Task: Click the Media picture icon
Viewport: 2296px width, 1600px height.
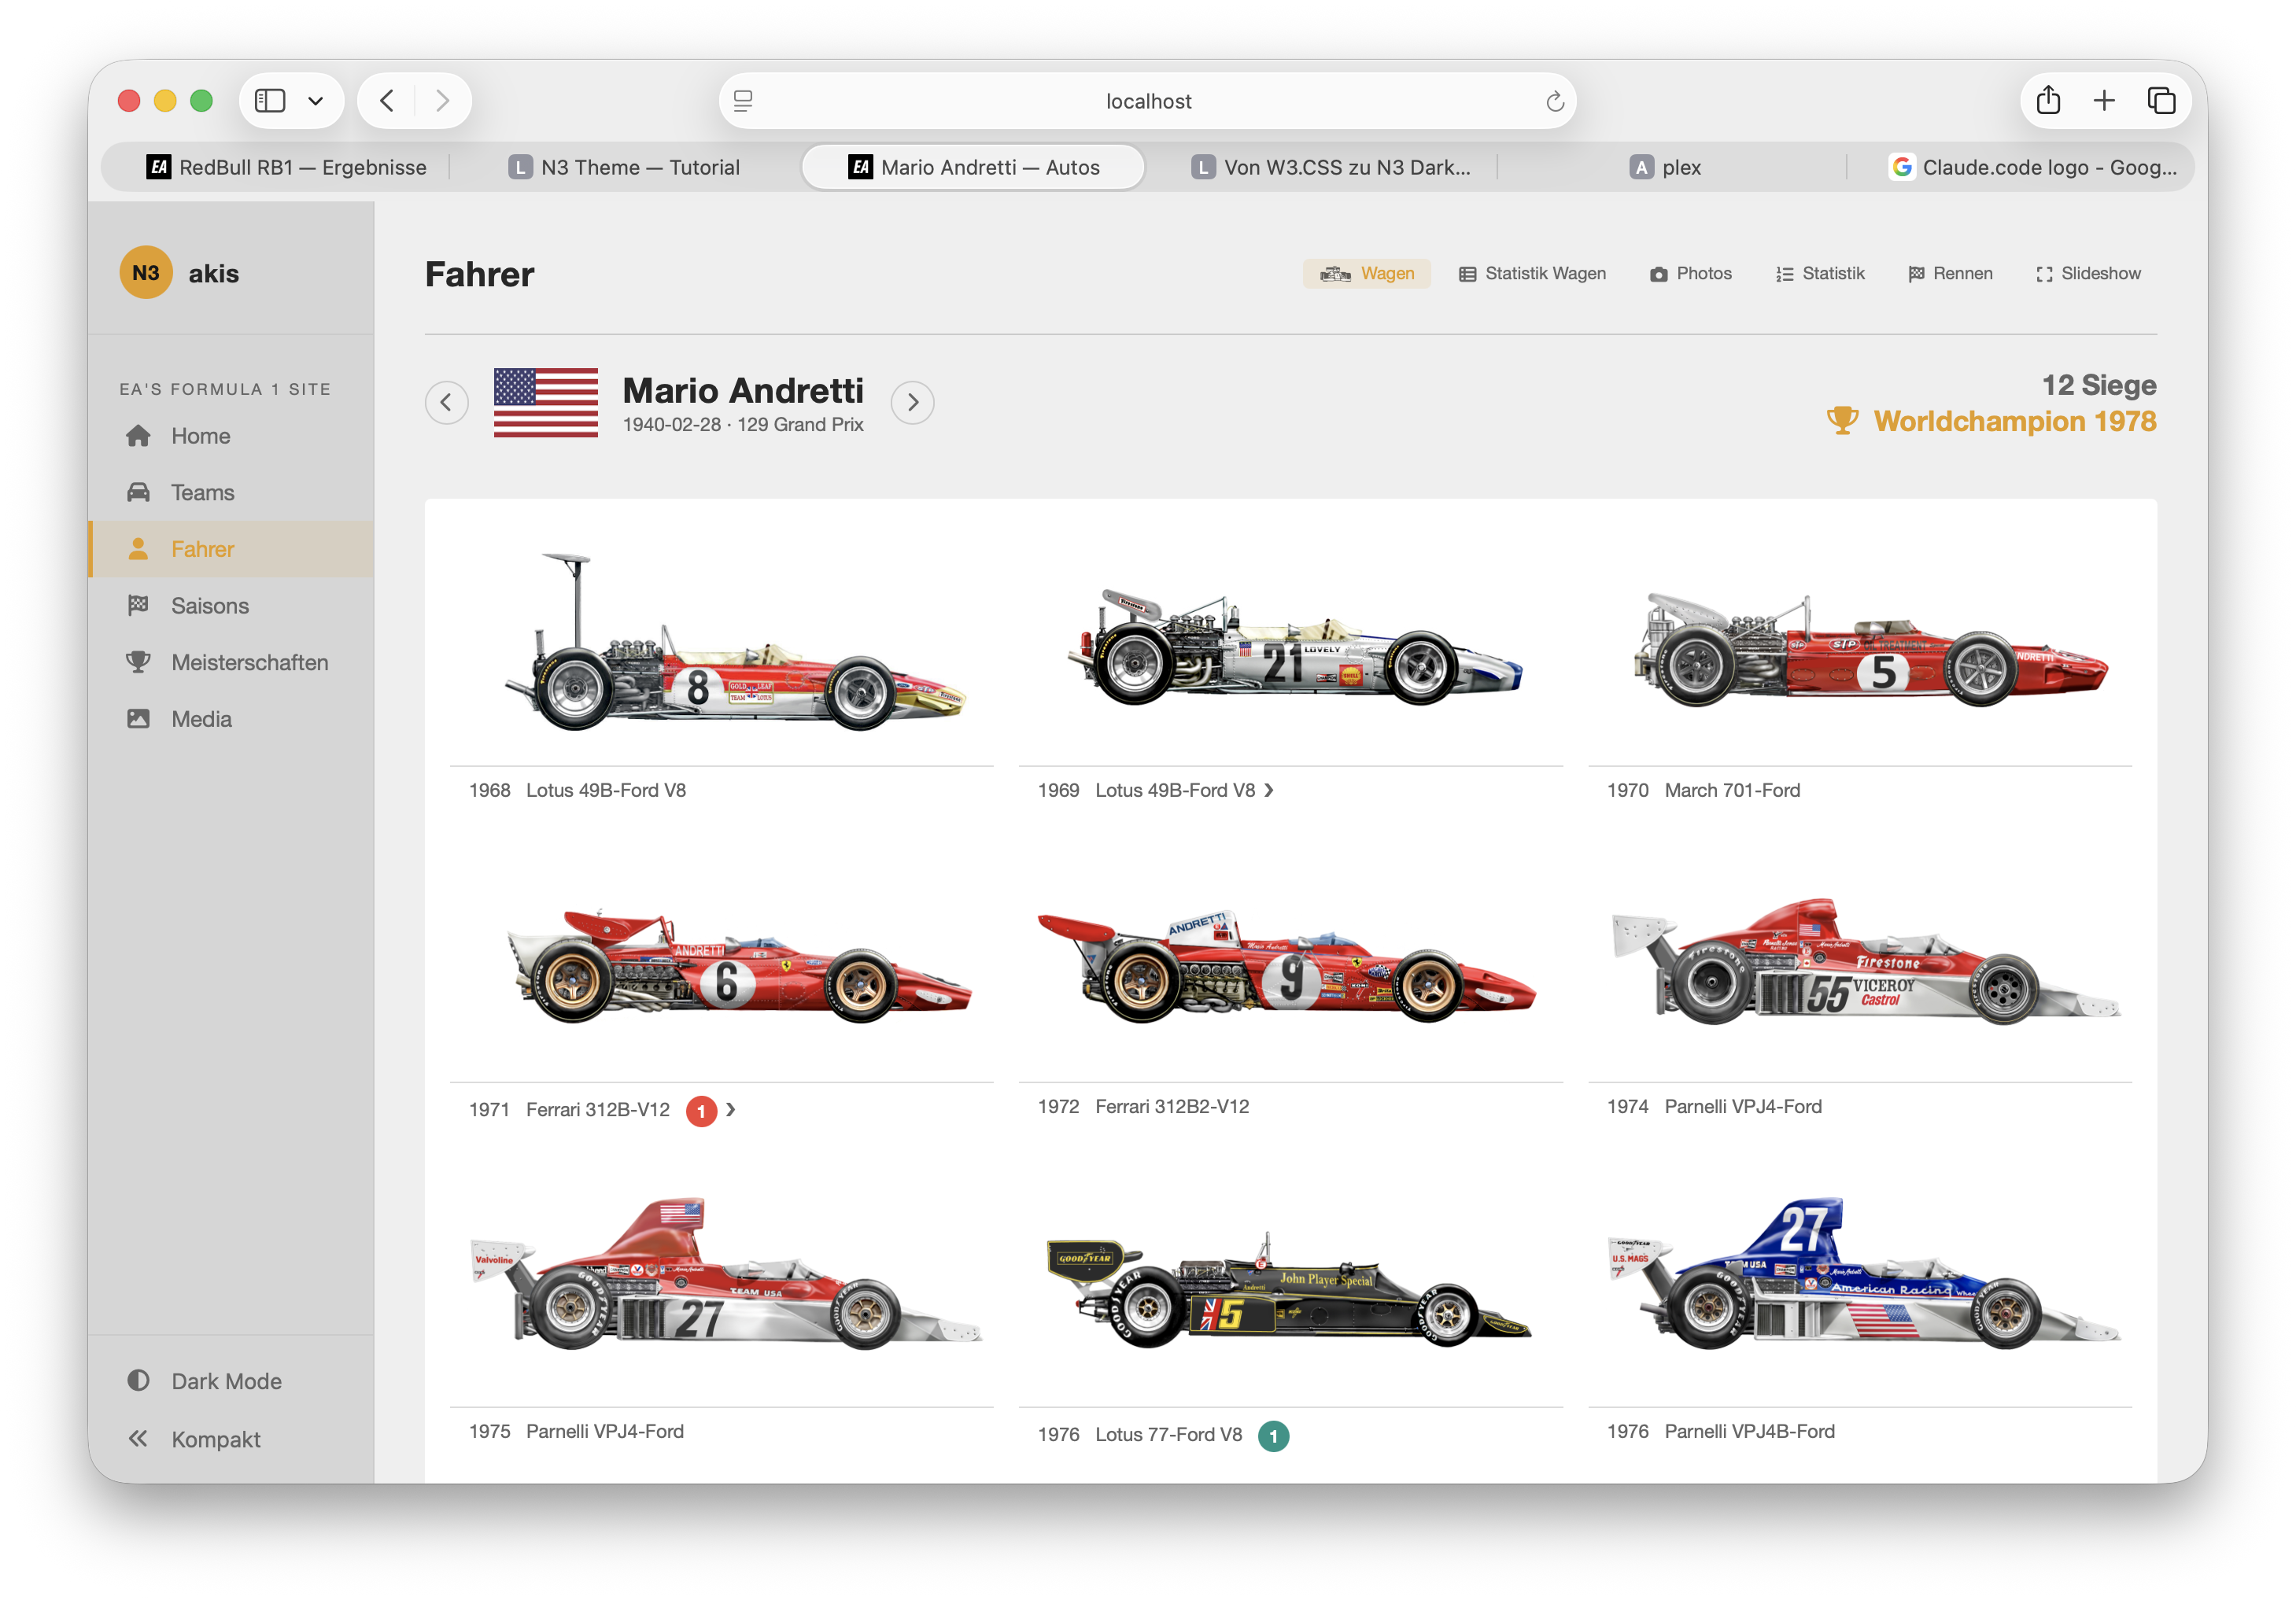Action: coord(138,719)
